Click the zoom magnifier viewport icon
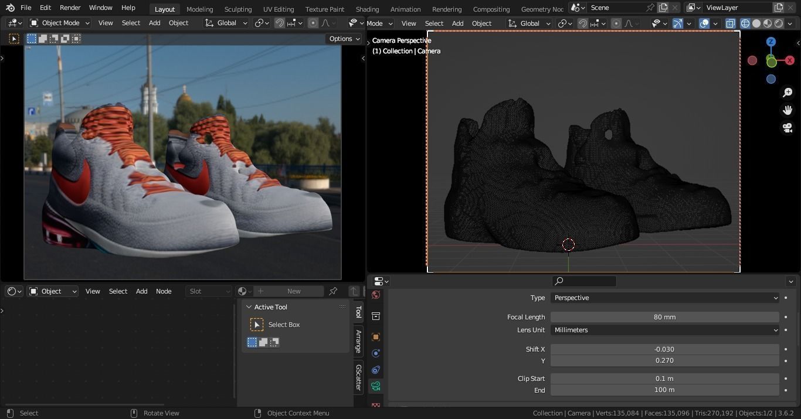This screenshot has height=419, width=801. pyautogui.click(x=788, y=93)
